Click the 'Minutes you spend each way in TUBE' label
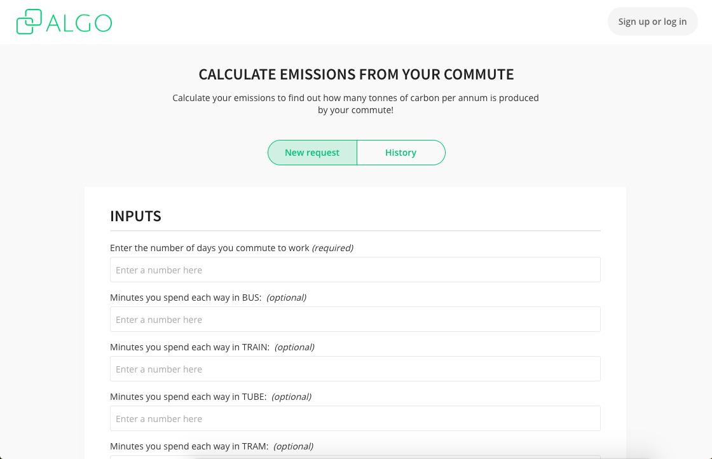This screenshot has height=459, width=712. (188, 397)
